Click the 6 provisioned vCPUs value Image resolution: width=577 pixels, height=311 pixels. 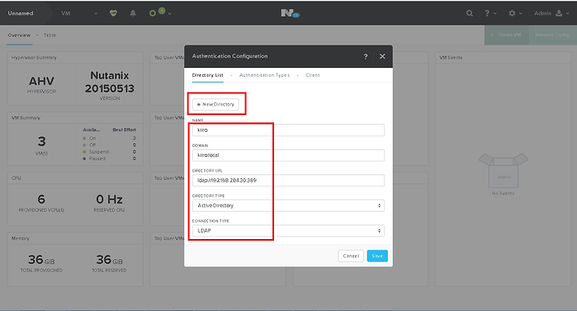41,199
